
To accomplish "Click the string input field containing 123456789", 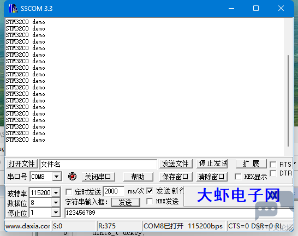I will (x=178, y=213).
